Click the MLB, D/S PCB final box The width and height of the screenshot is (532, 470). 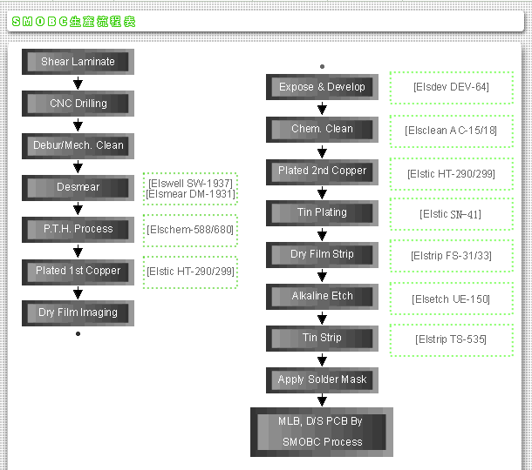(x=321, y=432)
